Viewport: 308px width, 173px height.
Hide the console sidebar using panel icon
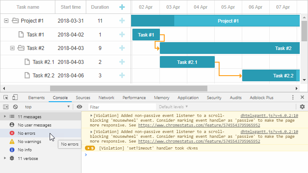click(x=6, y=107)
